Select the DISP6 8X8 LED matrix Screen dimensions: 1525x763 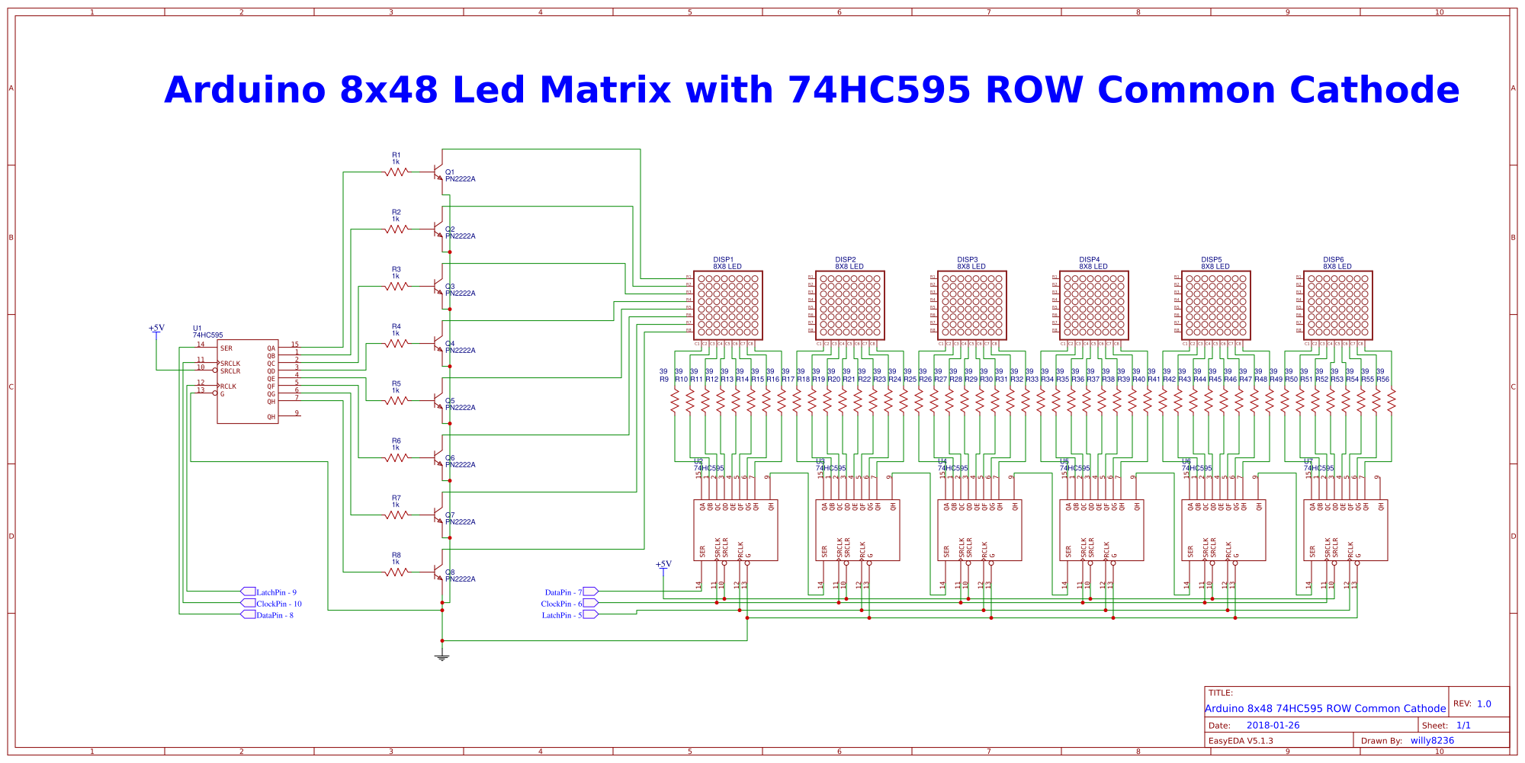click(x=1338, y=305)
